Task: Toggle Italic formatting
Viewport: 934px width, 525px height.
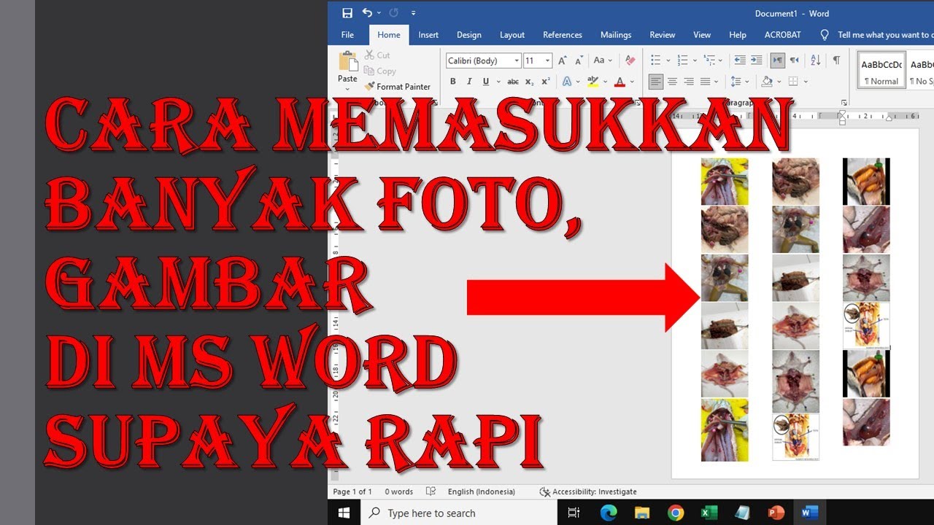Action: [469, 82]
